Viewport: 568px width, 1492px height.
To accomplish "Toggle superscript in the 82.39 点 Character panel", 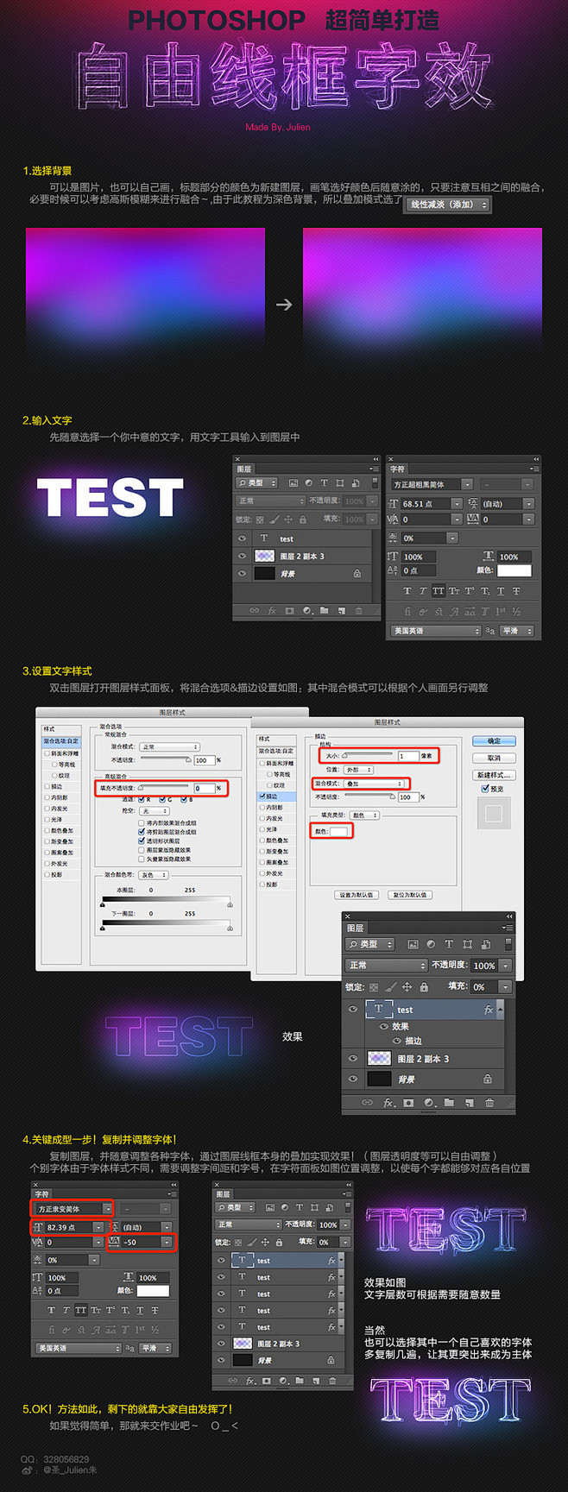I will coord(110,1310).
